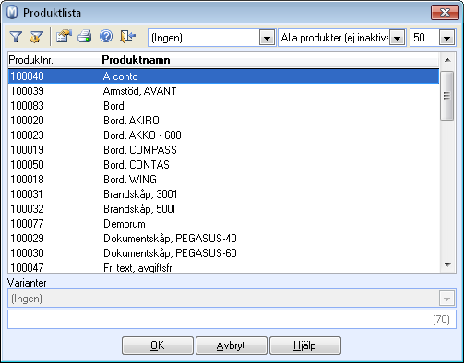Click product number 100077
The width and height of the screenshot is (464, 363).
coord(27,224)
